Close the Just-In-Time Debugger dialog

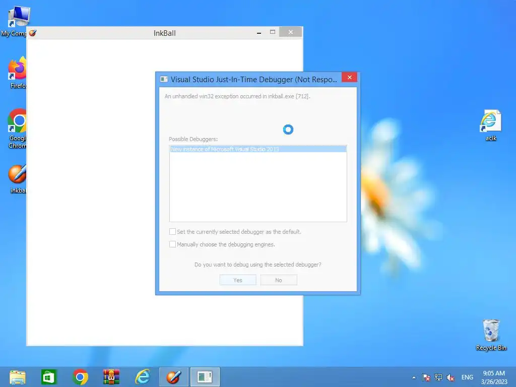click(x=350, y=77)
